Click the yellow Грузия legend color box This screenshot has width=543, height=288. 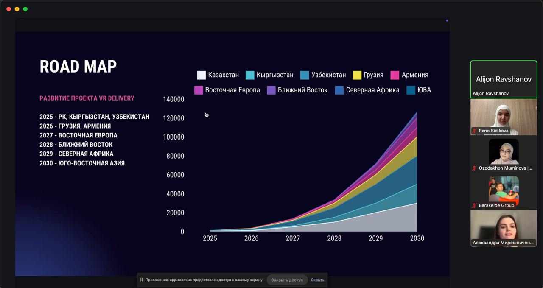(x=357, y=75)
